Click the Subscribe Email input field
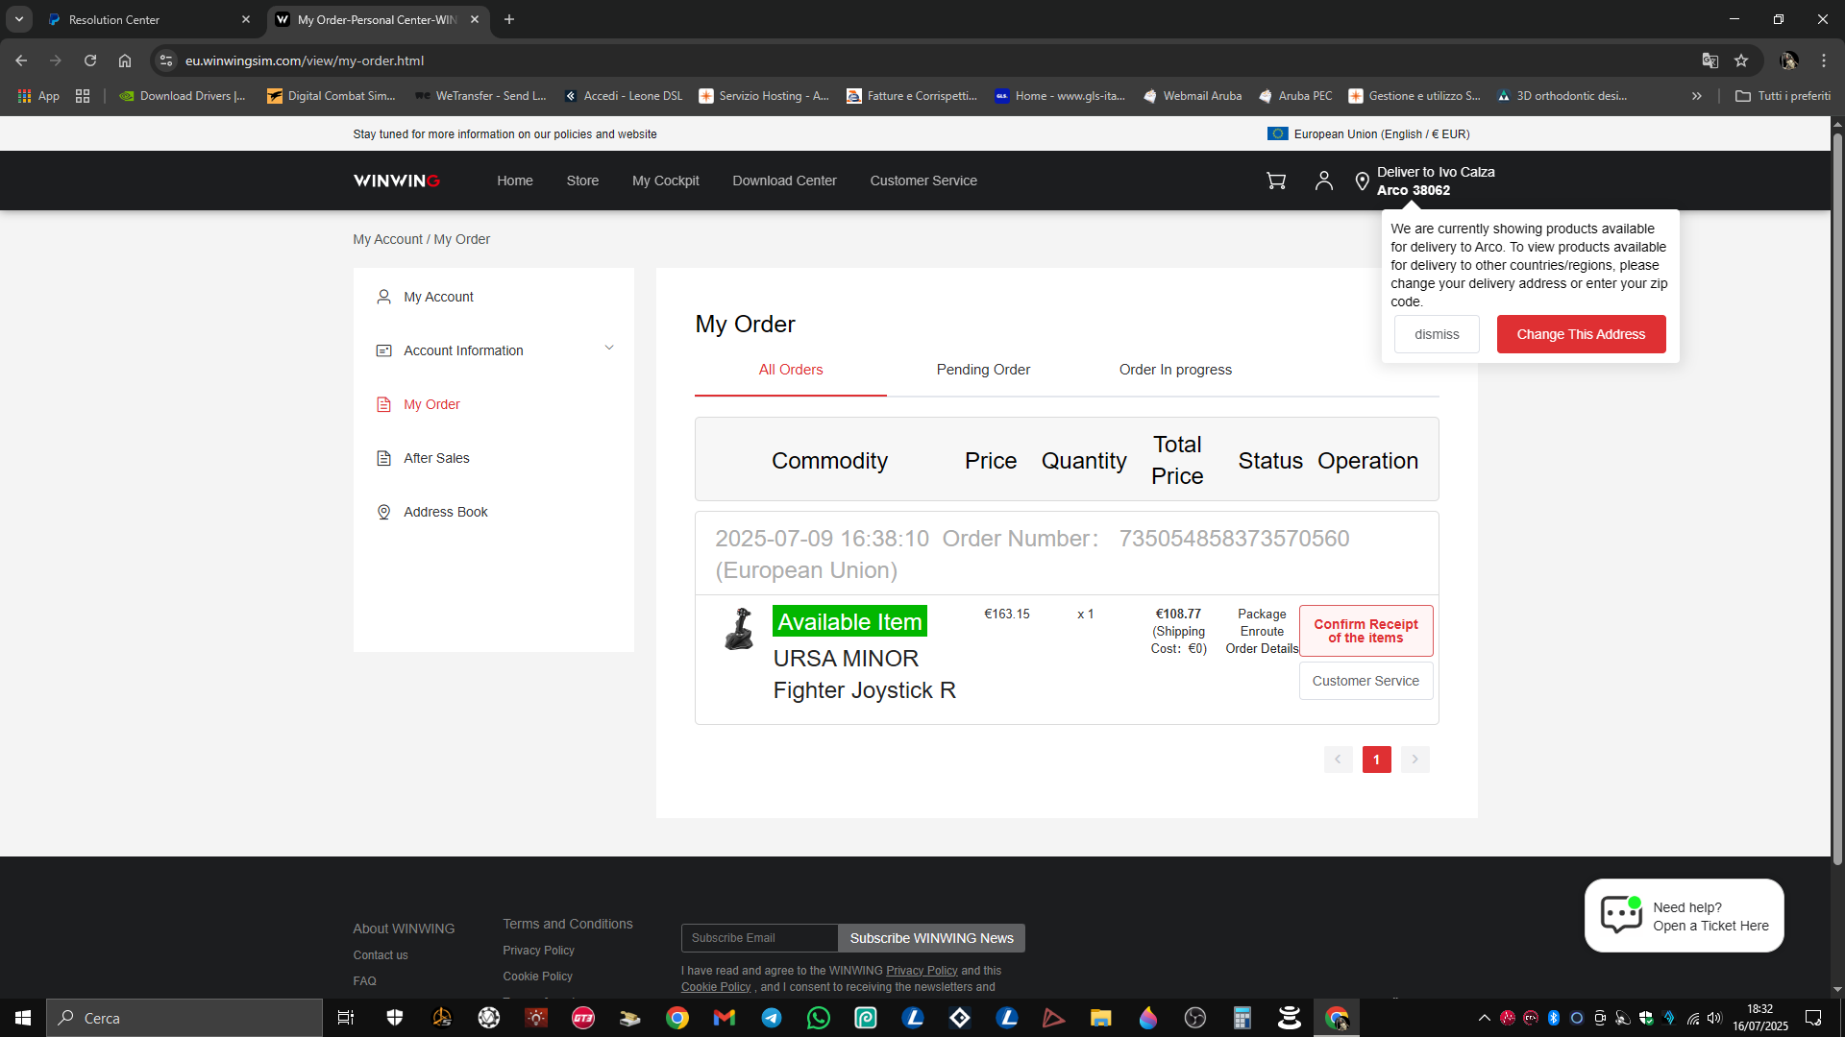Screen dimensions: 1845x1037 click(760, 938)
